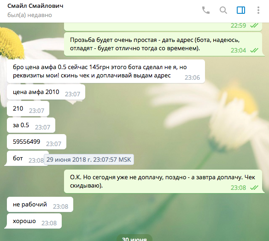
Task: Select the timestamp tooltip '29 июня 2018 г.'
Action: click(89, 159)
